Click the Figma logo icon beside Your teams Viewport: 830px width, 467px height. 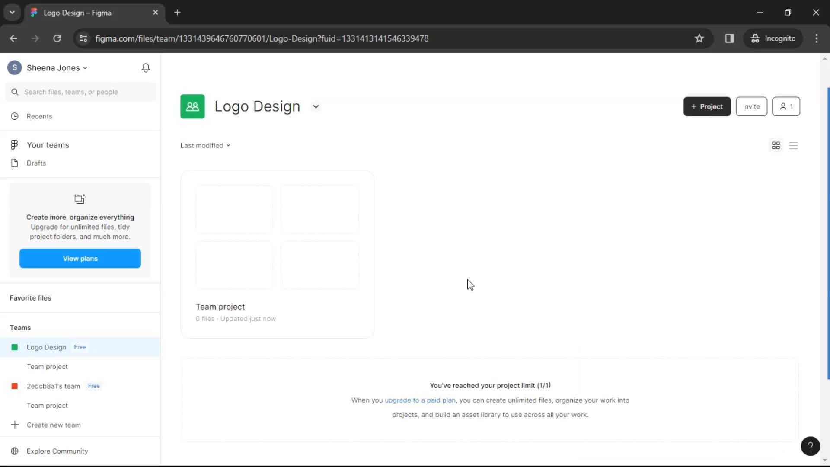coord(14,145)
